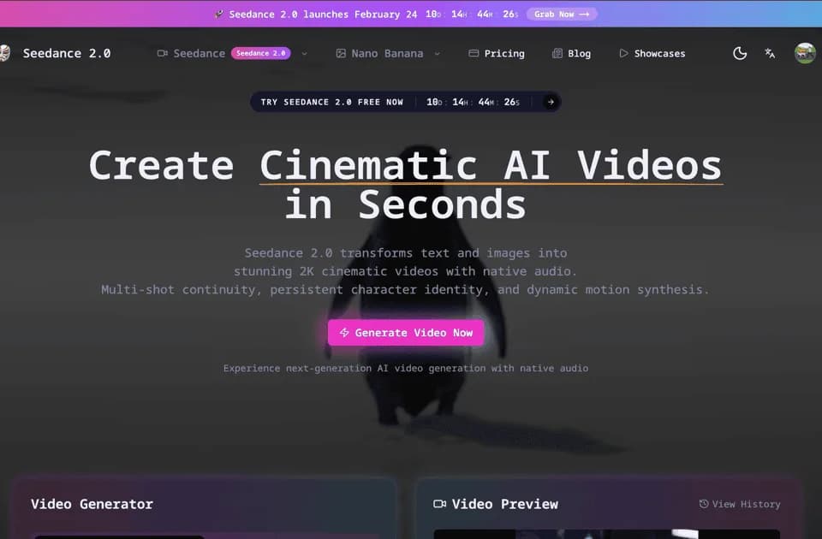Open the user profile avatar
Screen dimensions: 822x539
(805, 53)
